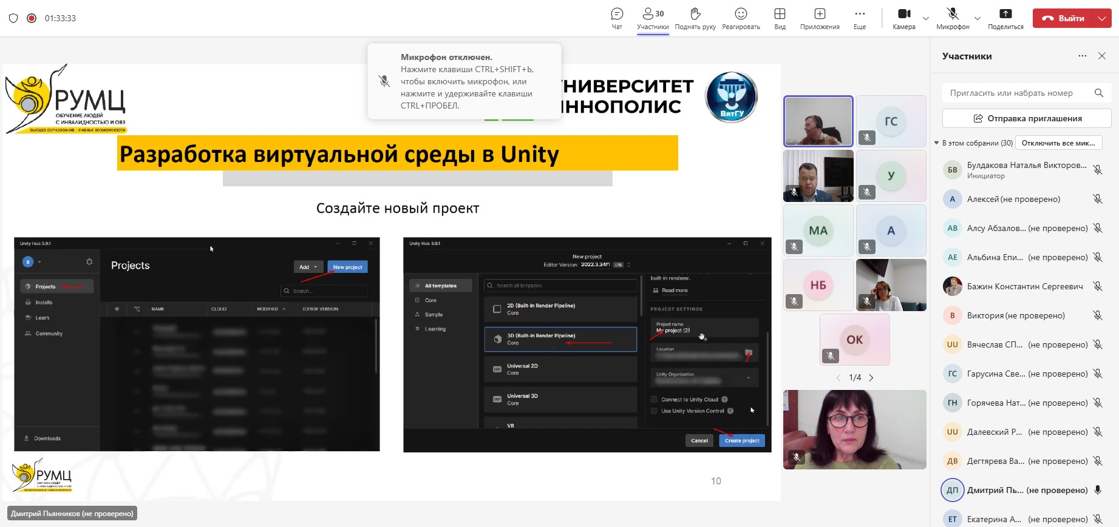Click the search magnifier in invite field
Viewport: 1119px width, 527px height.
1099,93
